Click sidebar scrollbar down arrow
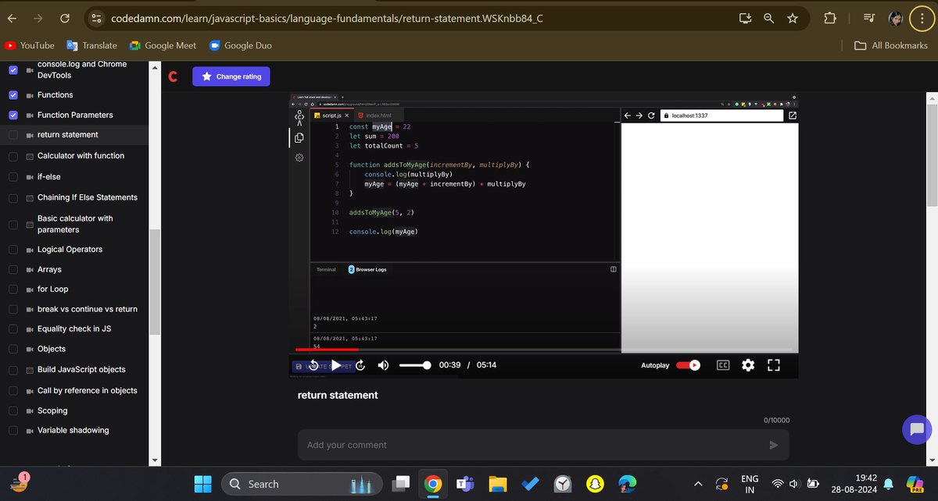 click(x=154, y=460)
